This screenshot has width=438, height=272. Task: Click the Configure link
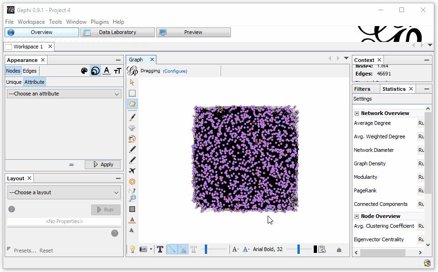point(175,71)
